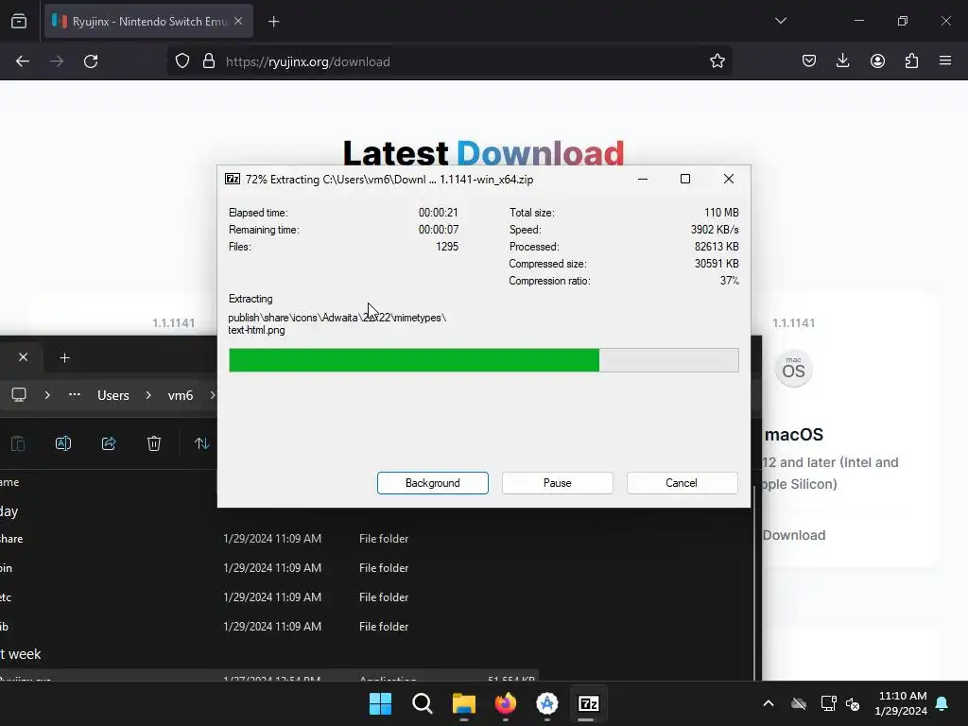Click the Firefox back arrow
This screenshot has width=968, height=726.
pos(23,61)
